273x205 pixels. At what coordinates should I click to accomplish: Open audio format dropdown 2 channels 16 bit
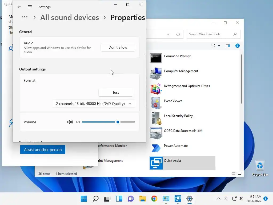click(94, 104)
